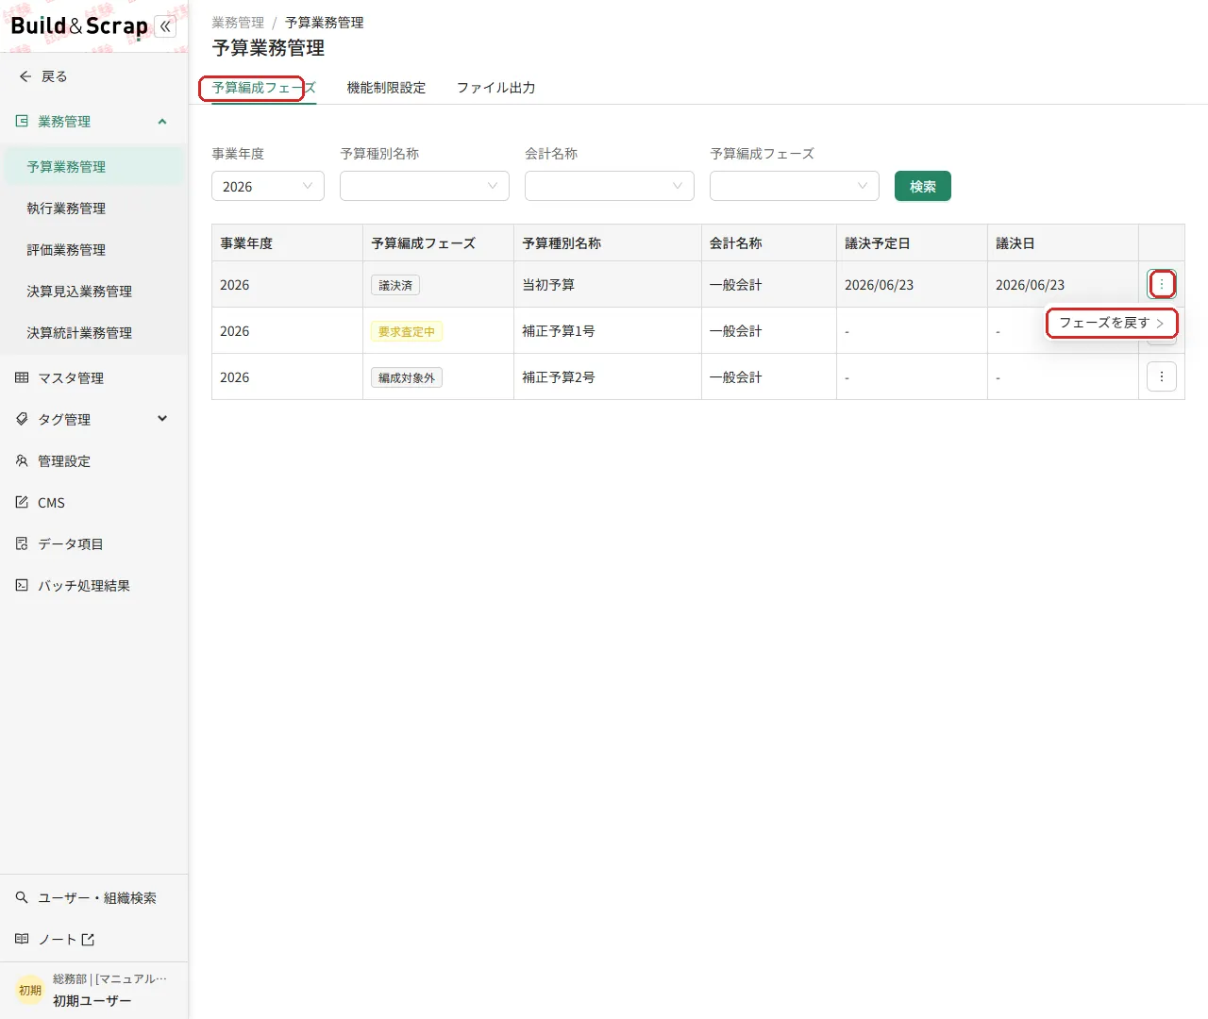Screen dimensions: 1208x1019
Task: Click the 議決予定日 value 2026/06/23
Action: click(879, 285)
